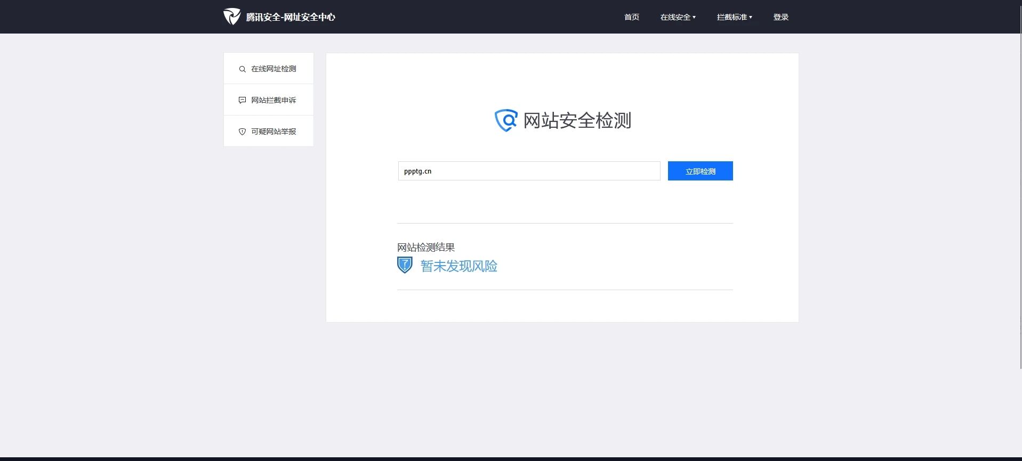This screenshot has height=461, width=1022.
Task: Click the magnifier icon beside 在线网址检测
Action: click(x=242, y=69)
